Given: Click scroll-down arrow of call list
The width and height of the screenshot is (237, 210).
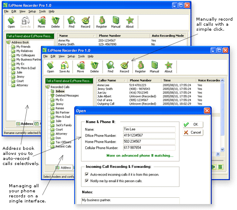Looking at the screenshot, I should tap(222, 149).
